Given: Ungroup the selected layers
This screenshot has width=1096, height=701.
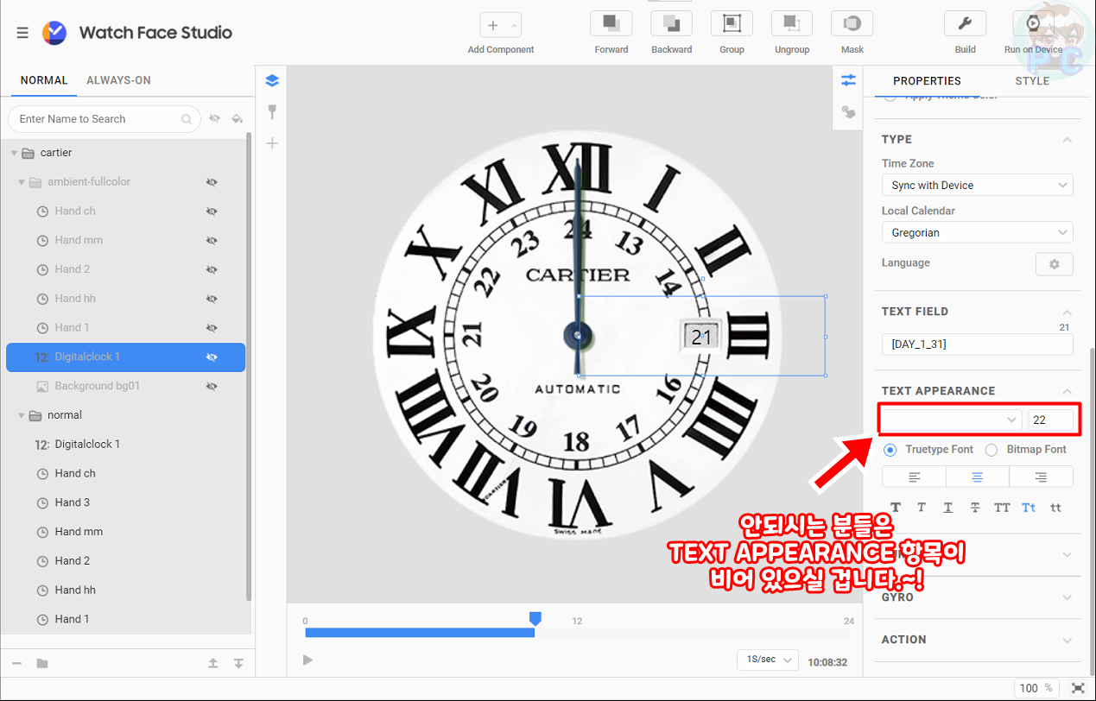Looking at the screenshot, I should [792, 23].
